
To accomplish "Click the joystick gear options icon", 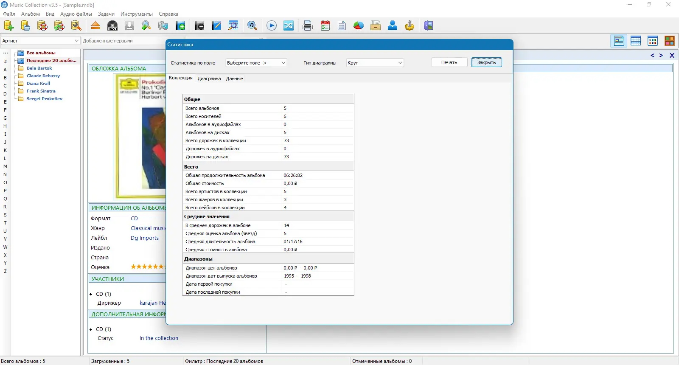I will coord(410,26).
